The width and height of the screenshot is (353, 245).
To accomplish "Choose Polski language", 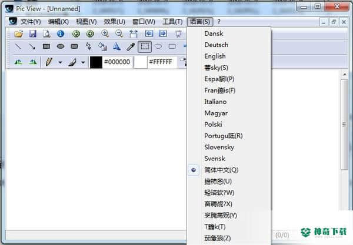I will click(x=229, y=125).
